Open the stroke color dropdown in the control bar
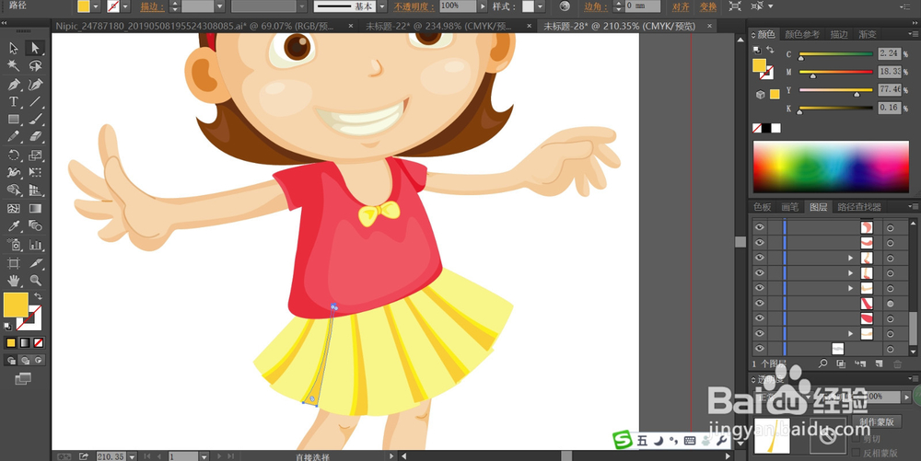The image size is (921, 461). point(125,6)
